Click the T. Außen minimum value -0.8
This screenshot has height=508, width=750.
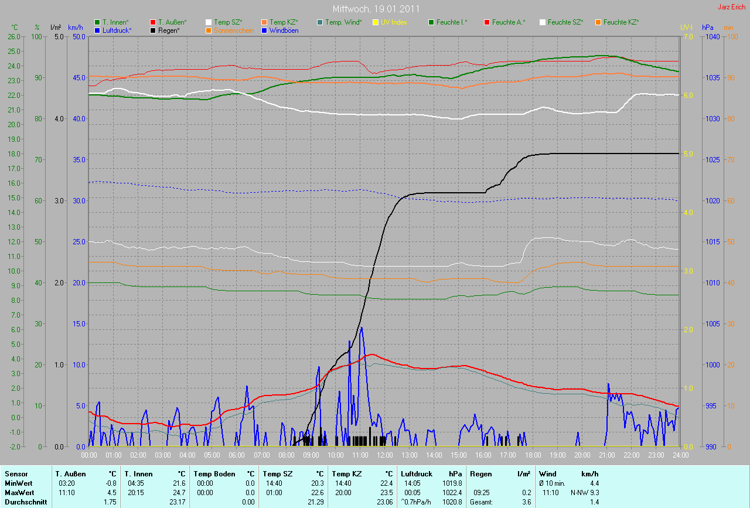(111, 483)
